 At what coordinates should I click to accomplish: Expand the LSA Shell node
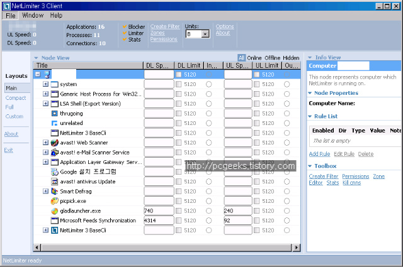(45, 104)
